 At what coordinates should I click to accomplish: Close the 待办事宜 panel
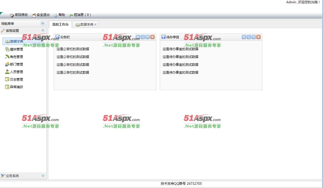259,37
